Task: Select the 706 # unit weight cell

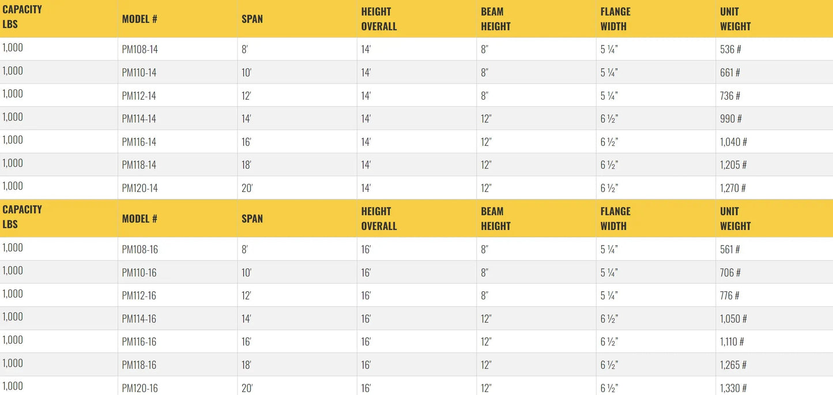Action: [x=730, y=273]
